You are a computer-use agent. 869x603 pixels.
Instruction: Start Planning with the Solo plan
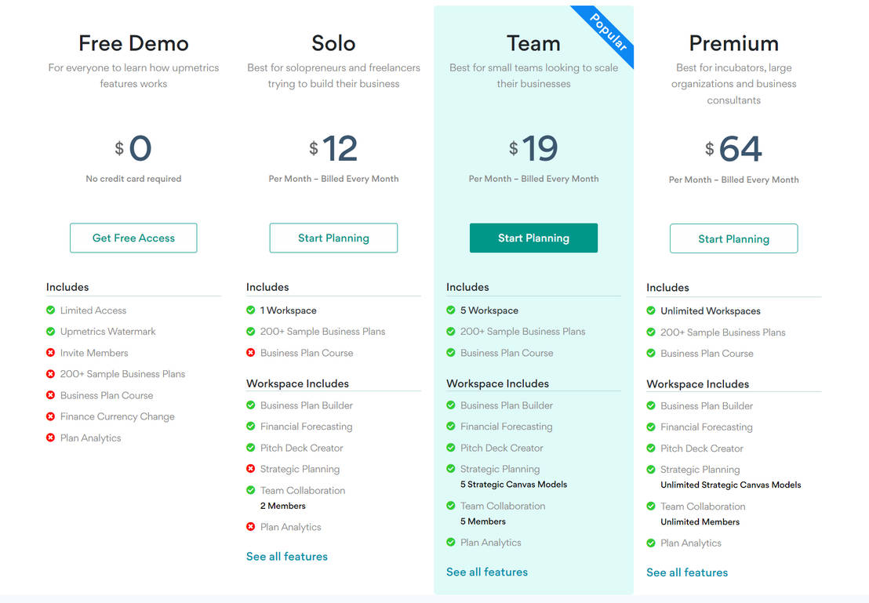tap(333, 238)
